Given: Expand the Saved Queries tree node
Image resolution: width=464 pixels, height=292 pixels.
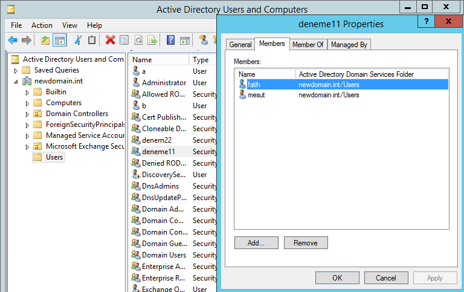Looking at the screenshot, I should 16,71.
